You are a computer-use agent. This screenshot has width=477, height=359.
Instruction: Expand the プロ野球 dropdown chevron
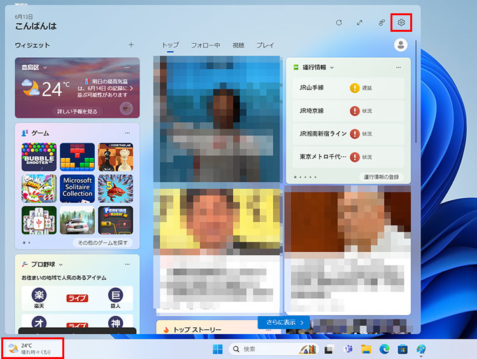click(60, 264)
